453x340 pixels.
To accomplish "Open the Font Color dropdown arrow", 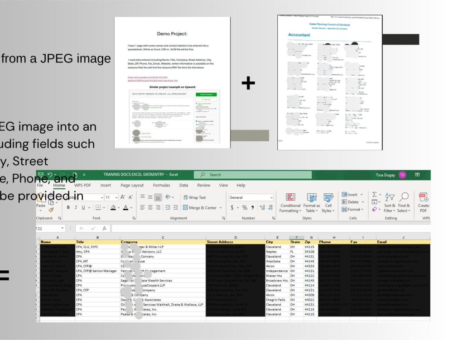I will coord(131,207).
